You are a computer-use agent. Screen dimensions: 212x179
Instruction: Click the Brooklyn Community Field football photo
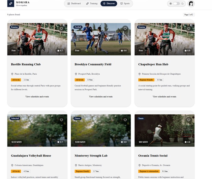[x=101, y=39]
